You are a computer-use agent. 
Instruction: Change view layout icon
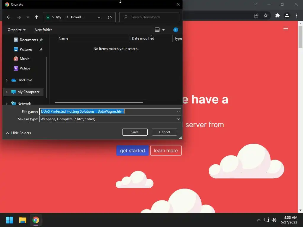157,30
